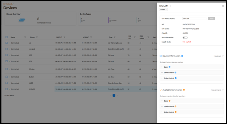227x124 pixels.
Task: Open the IoT Network breadcrumb link
Action: (x=8, y=4)
